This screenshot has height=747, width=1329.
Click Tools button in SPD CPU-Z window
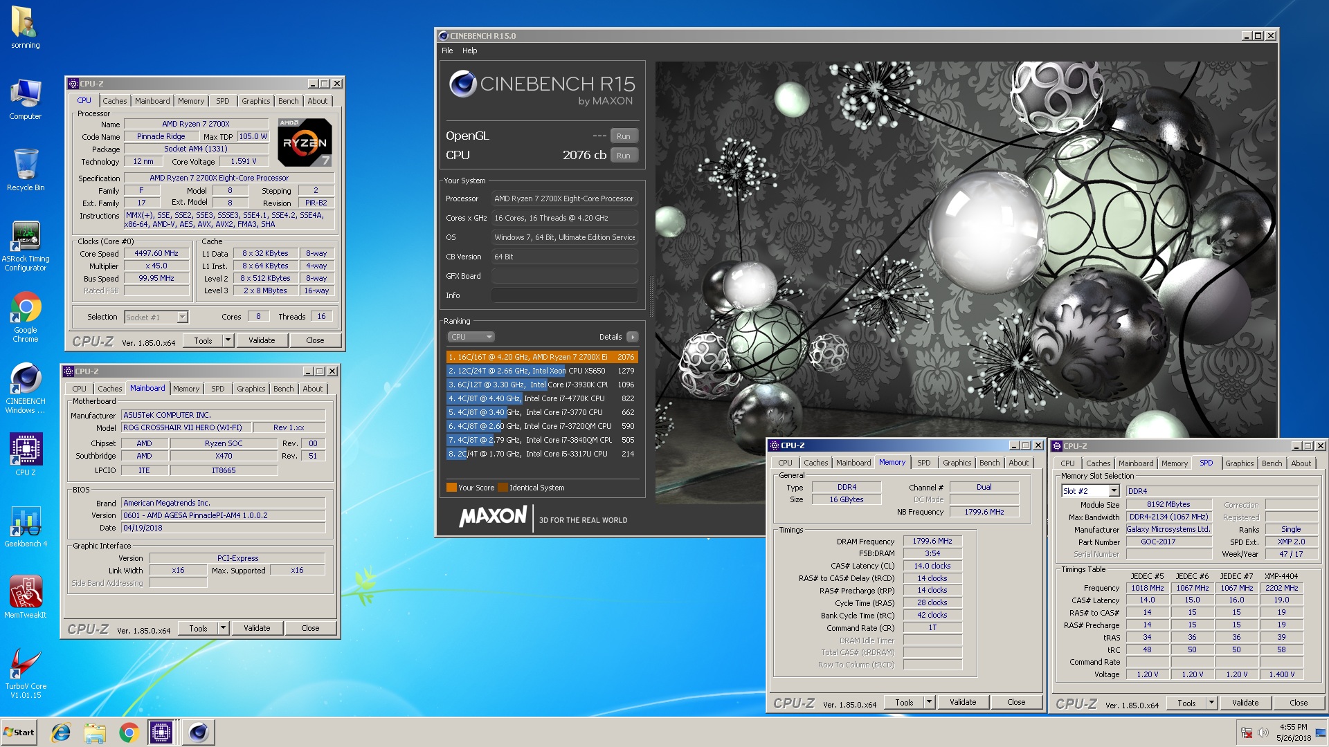point(1186,703)
